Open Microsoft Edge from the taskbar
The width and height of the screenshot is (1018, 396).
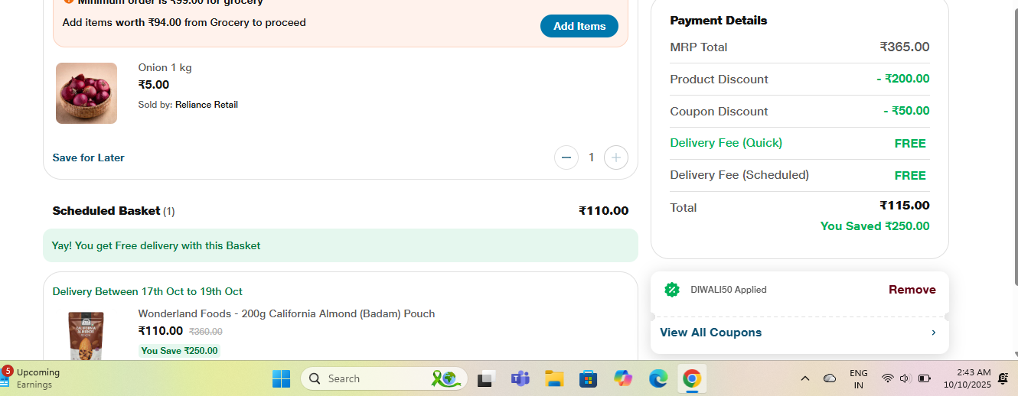[x=657, y=378]
